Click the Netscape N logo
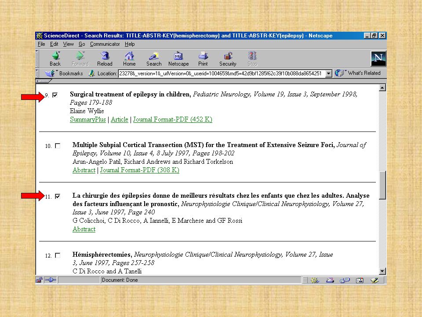 click(x=378, y=59)
